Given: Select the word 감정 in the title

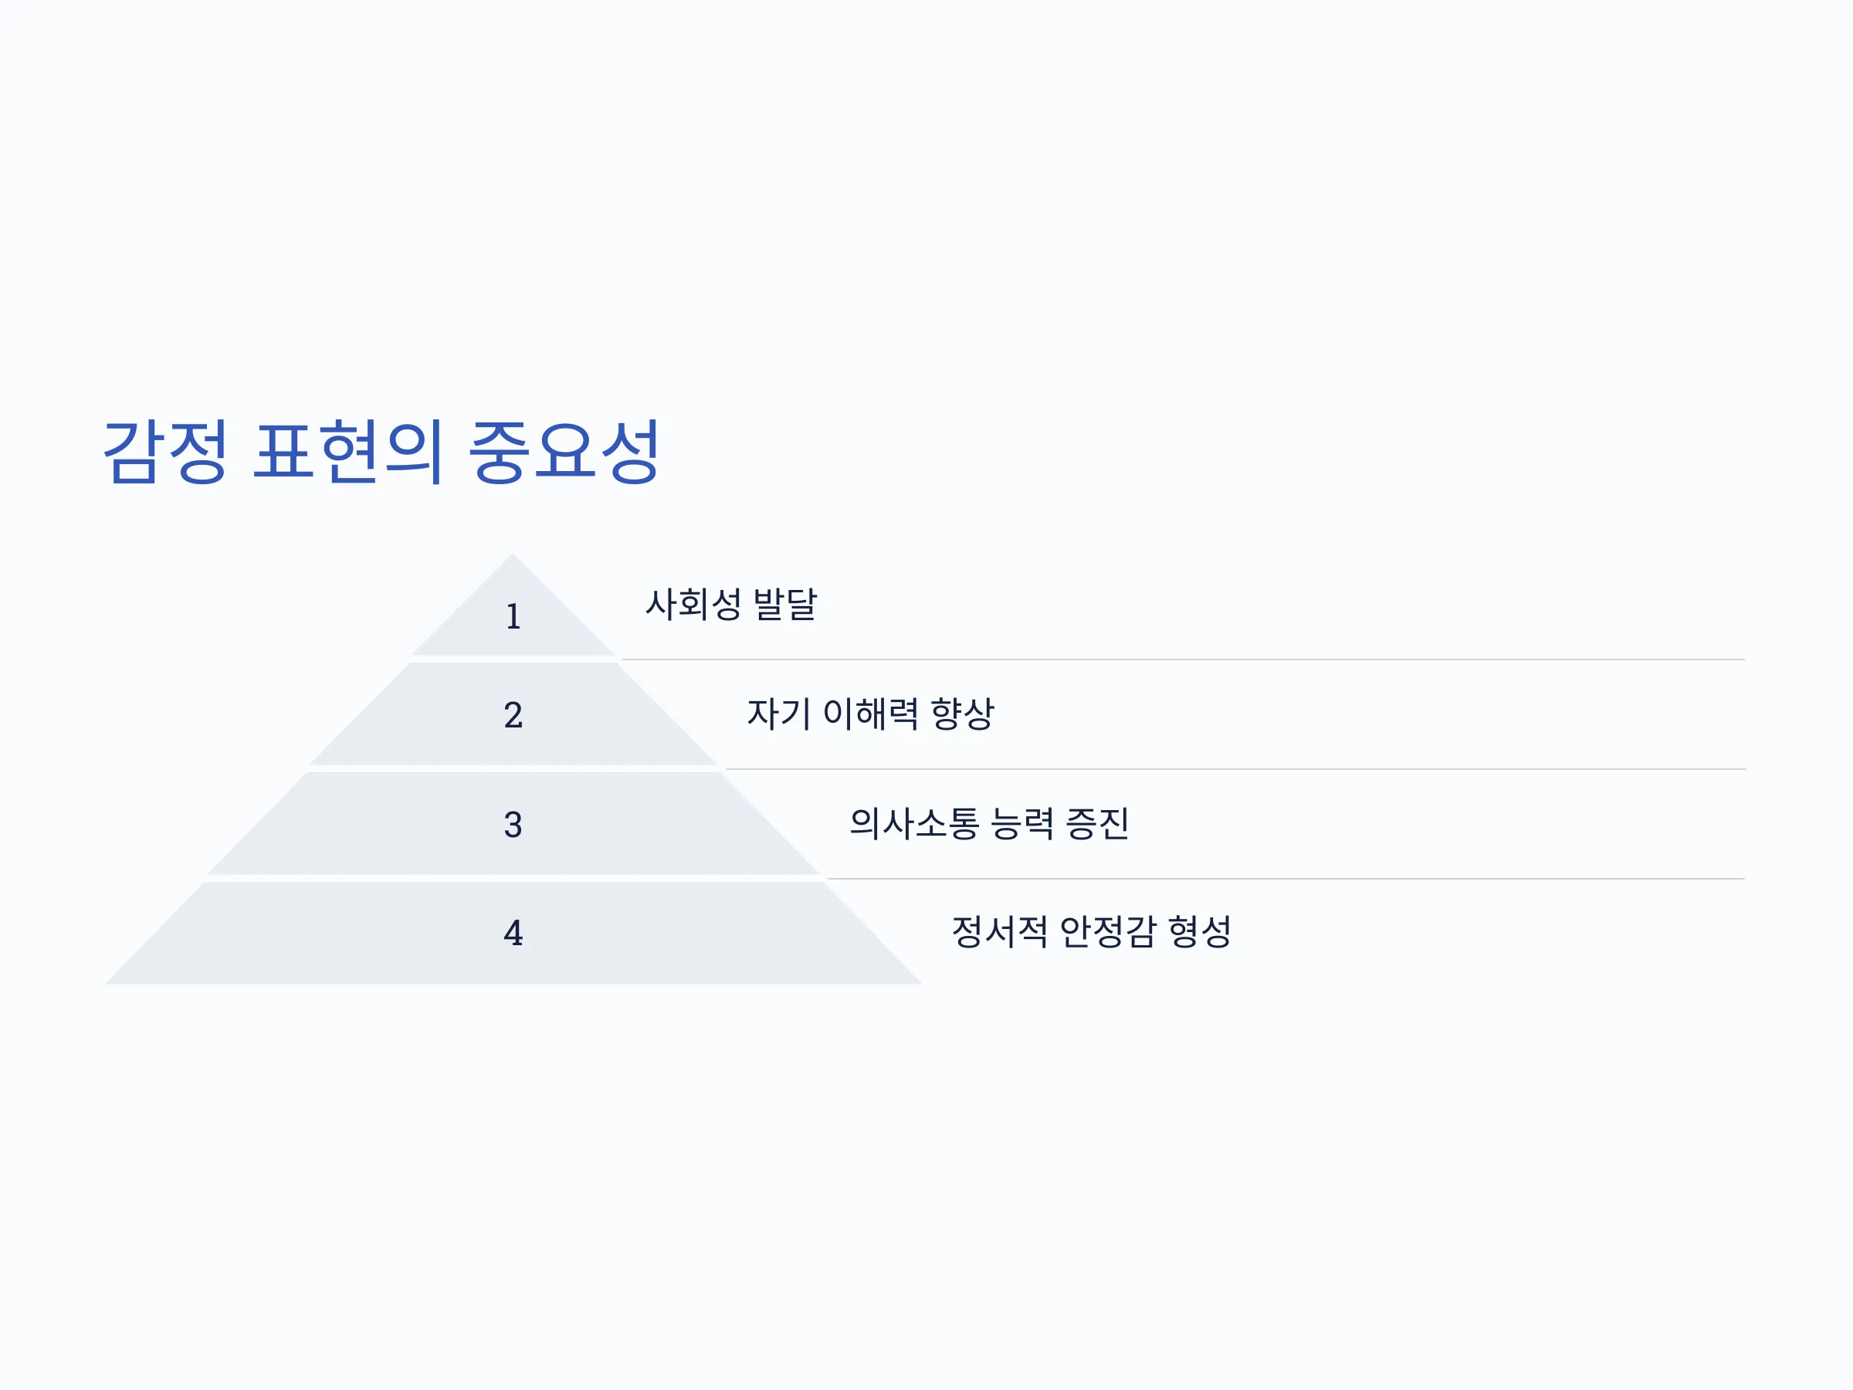Looking at the screenshot, I should pyautogui.click(x=164, y=452).
